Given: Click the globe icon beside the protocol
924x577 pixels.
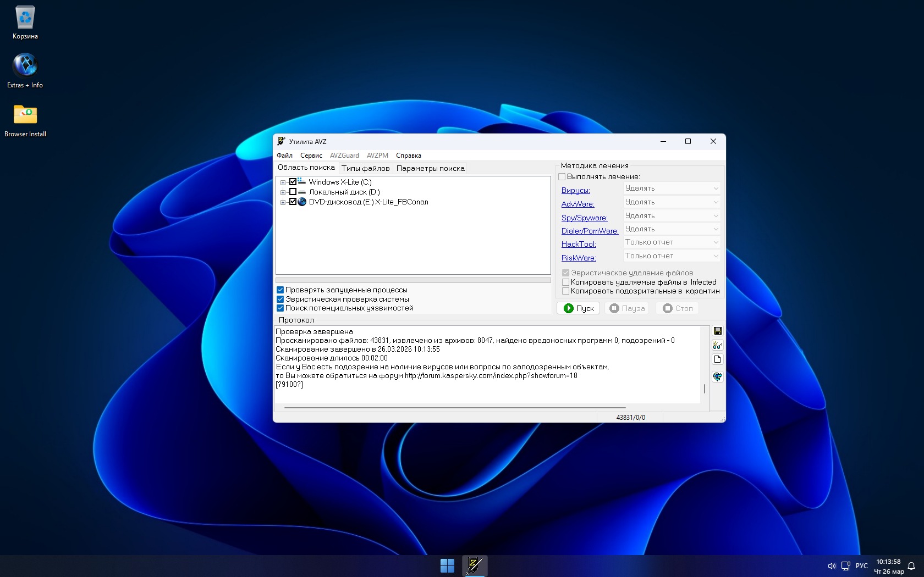Looking at the screenshot, I should (717, 376).
